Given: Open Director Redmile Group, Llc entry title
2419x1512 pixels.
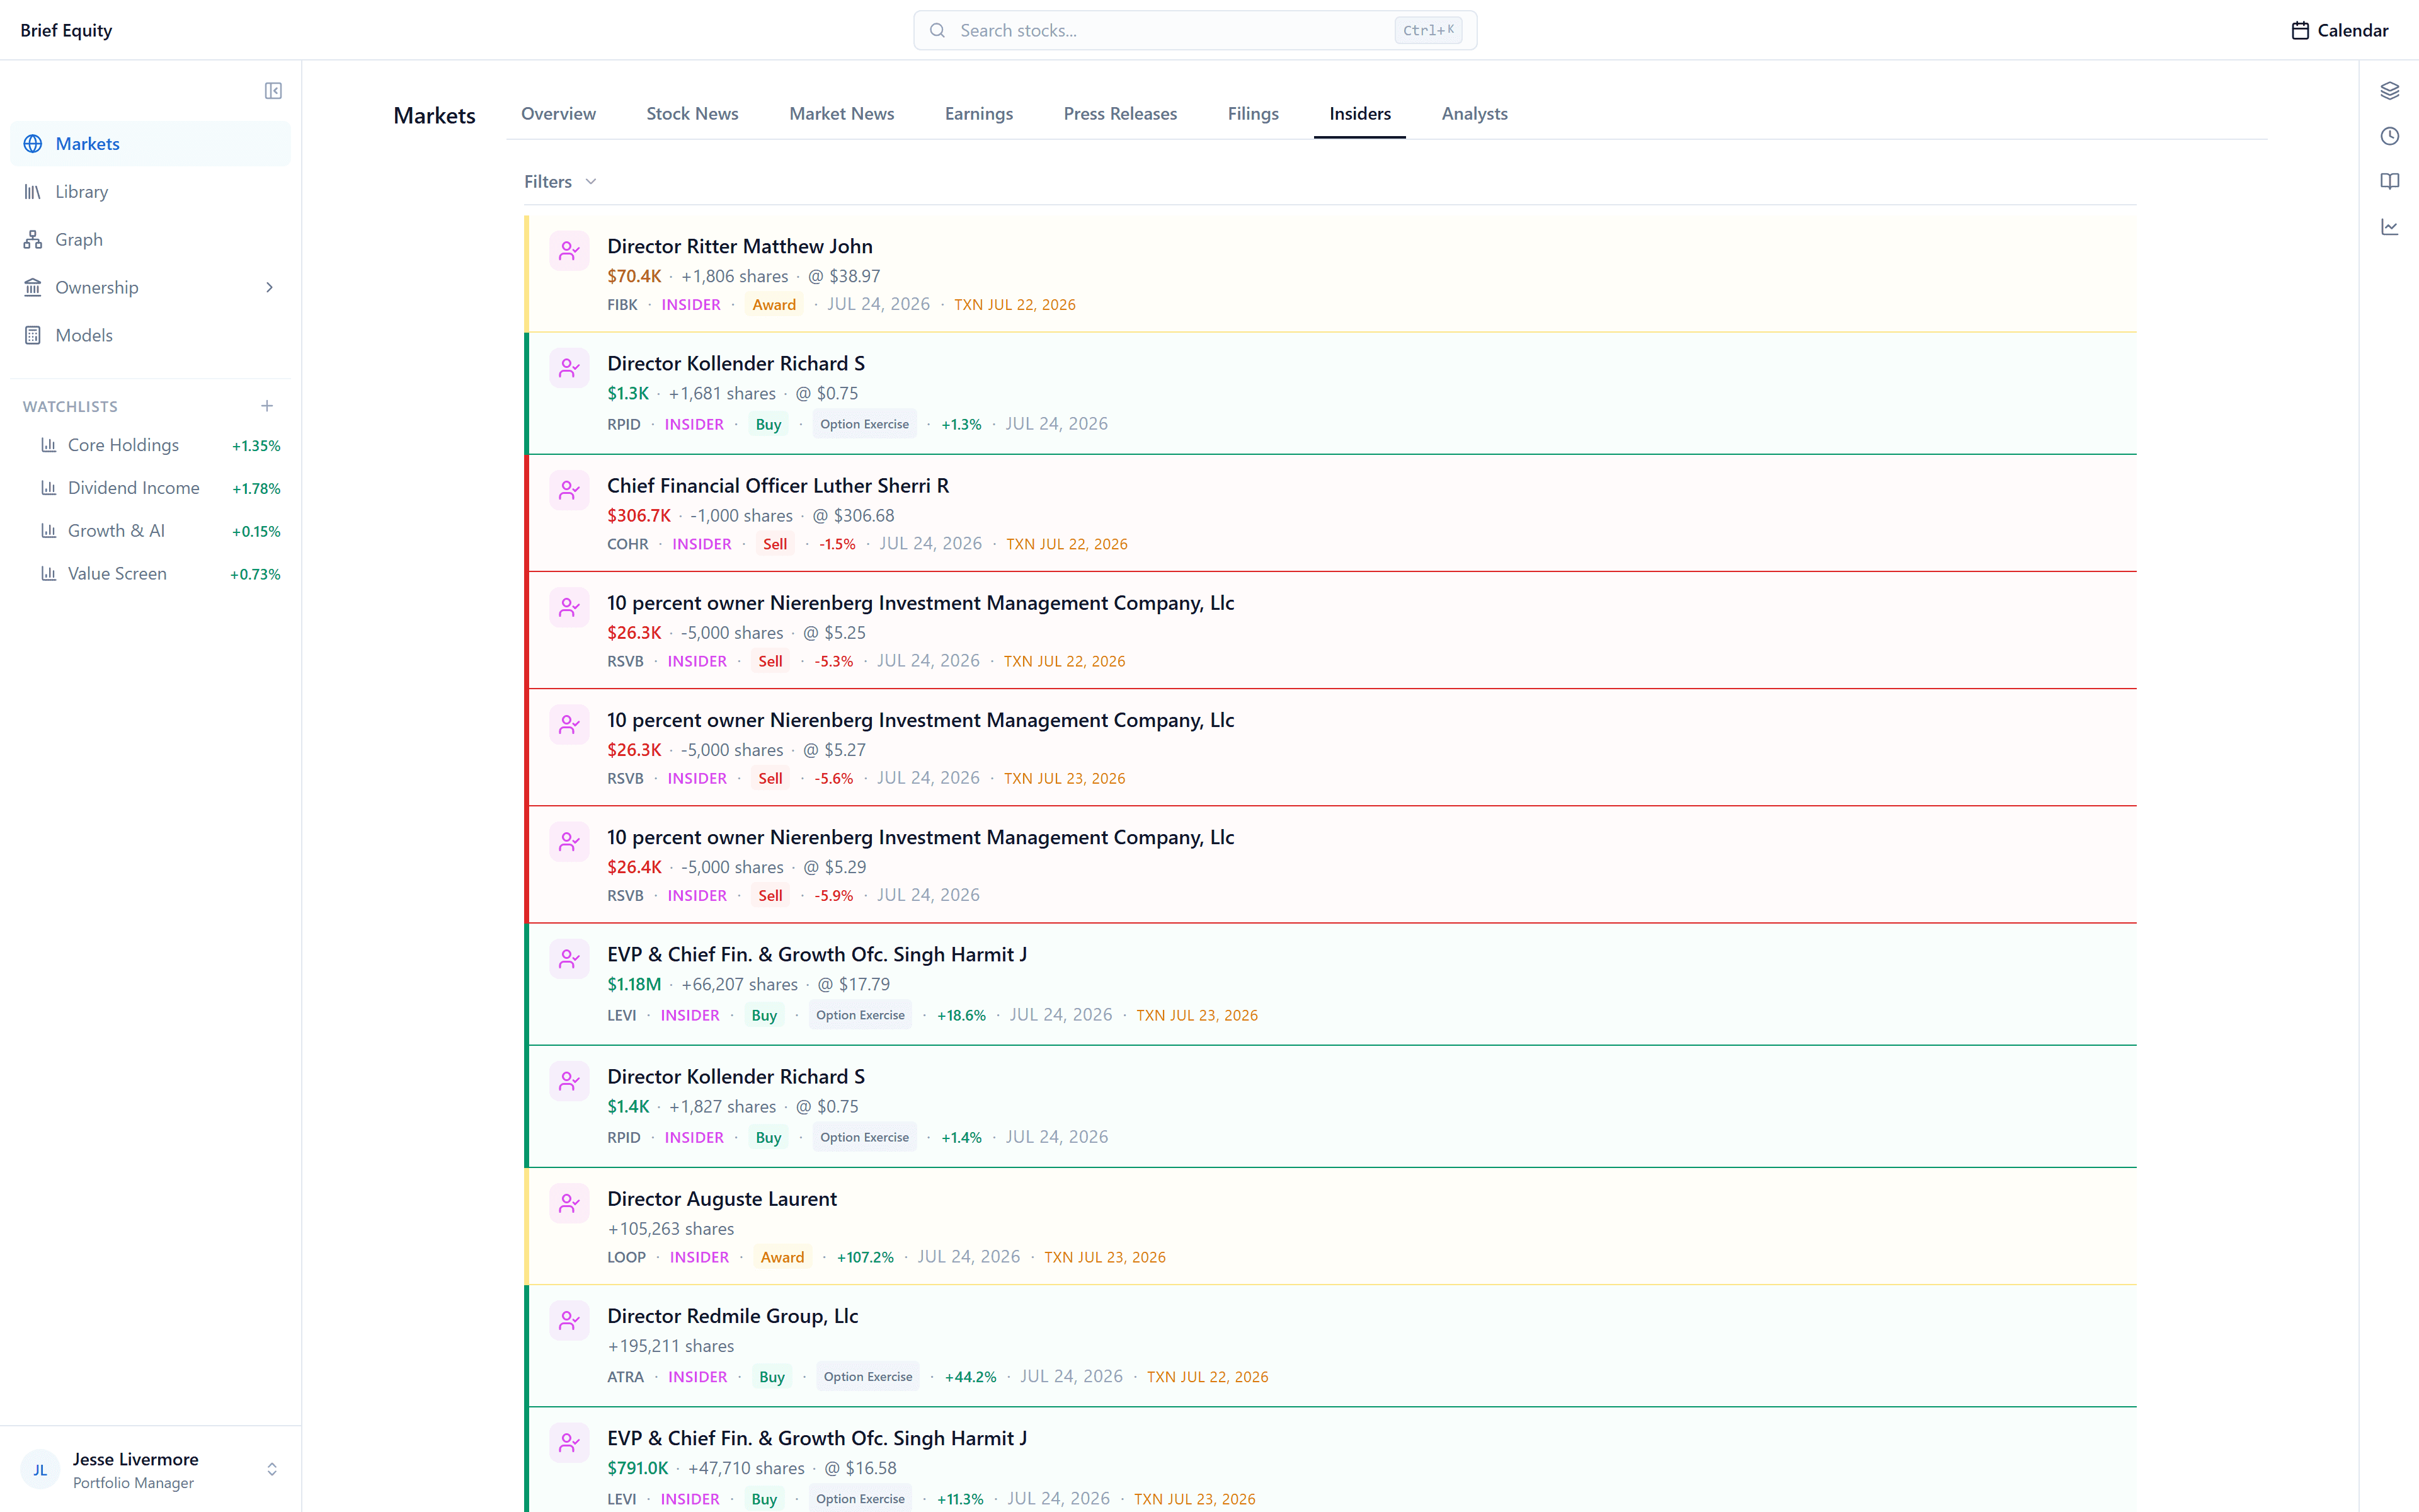Looking at the screenshot, I should click(x=733, y=1316).
